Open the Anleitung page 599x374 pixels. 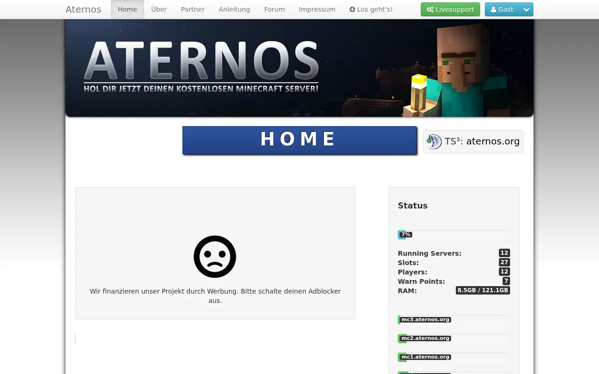tap(234, 9)
